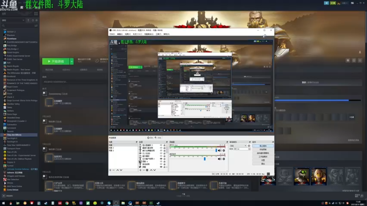Open dropdown arrow beside 开始游戏 button

coord(72,61)
